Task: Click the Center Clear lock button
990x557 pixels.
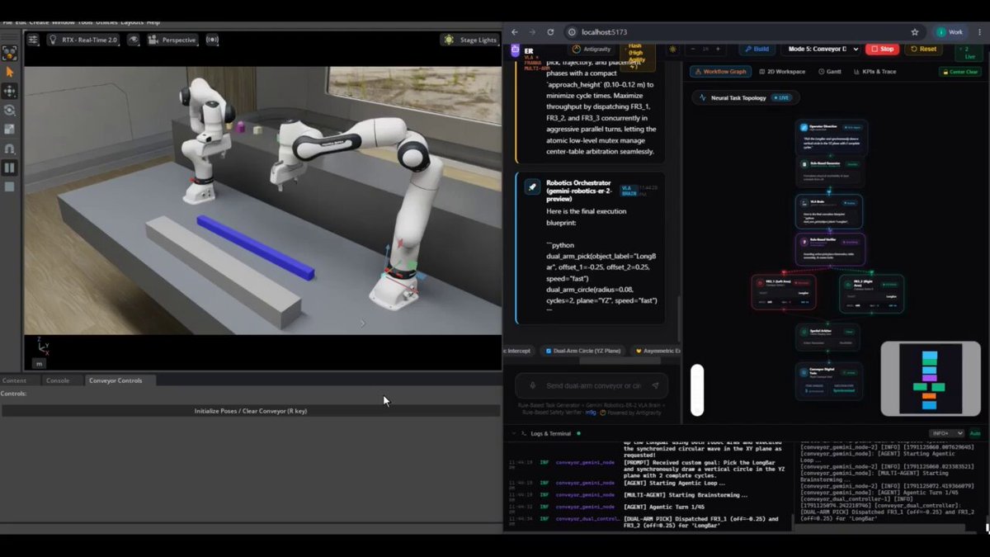Action: tap(960, 72)
